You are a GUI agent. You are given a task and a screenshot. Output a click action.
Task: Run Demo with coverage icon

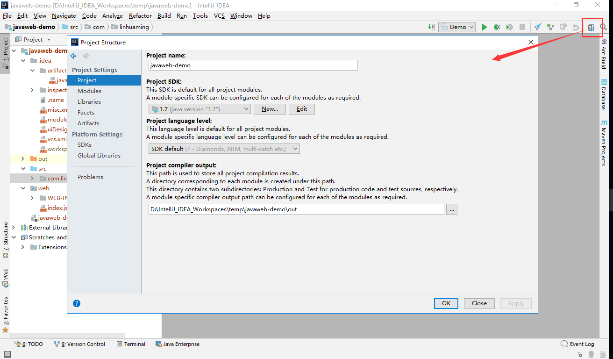[510, 27]
